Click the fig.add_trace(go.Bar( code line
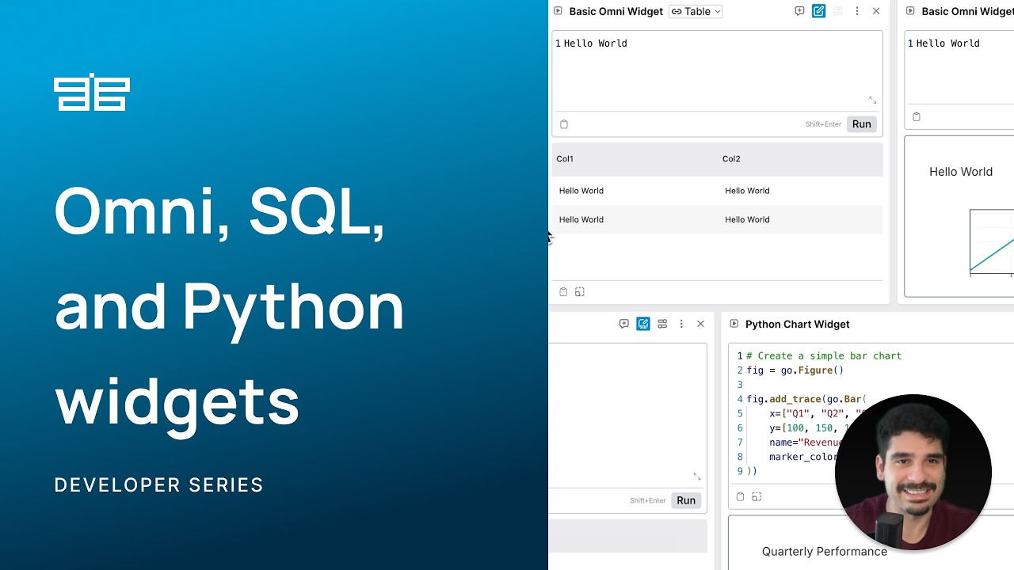Screen dimensions: 1014x570 click(806, 399)
